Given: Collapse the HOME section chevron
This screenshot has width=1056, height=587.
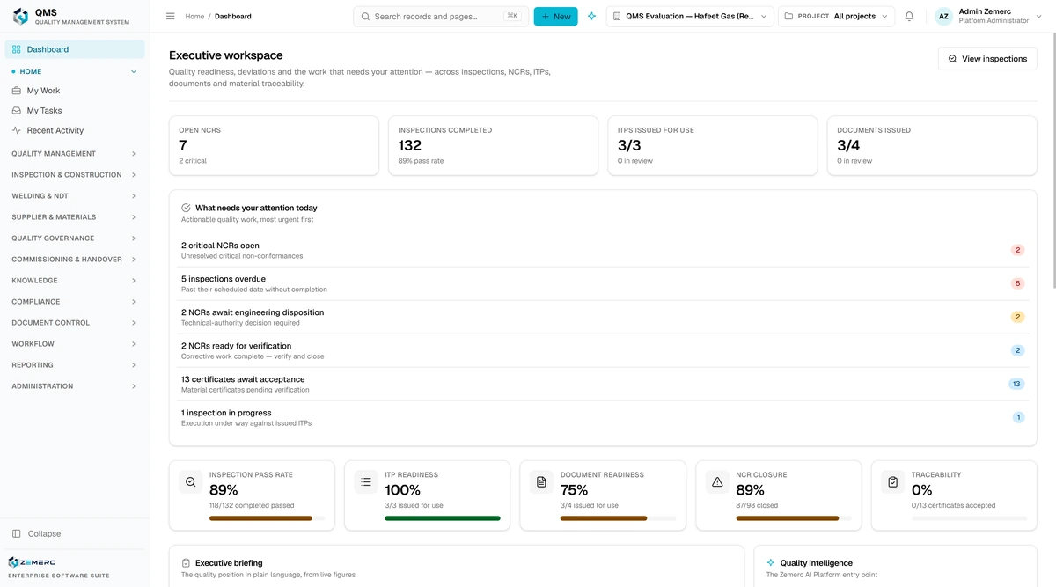Looking at the screenshot, I should 134,72.
